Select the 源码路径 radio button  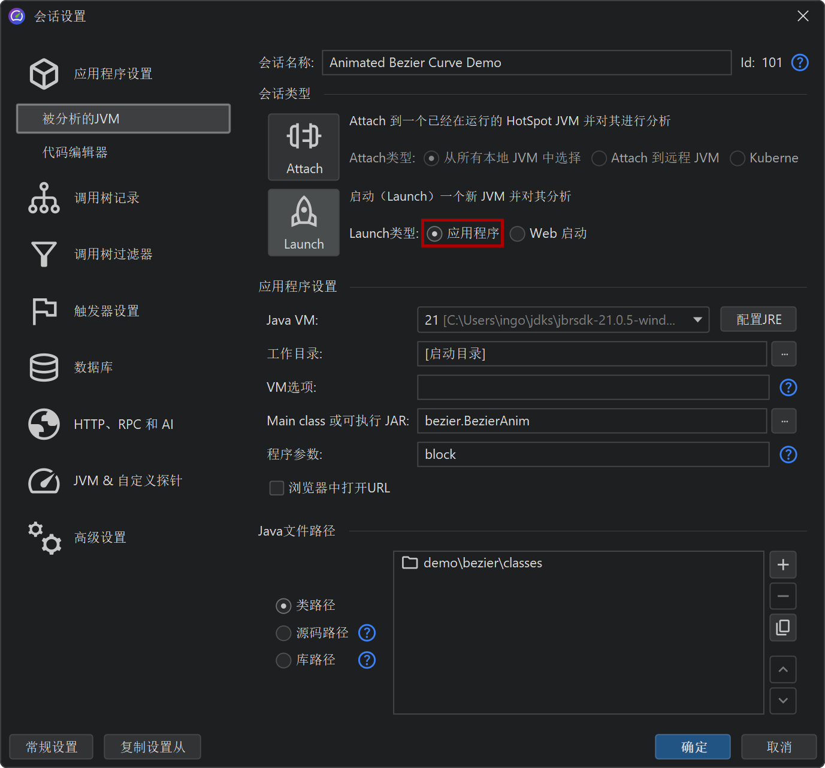[283, 633]
